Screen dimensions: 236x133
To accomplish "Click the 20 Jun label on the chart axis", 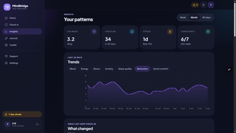I will [129, 109].
